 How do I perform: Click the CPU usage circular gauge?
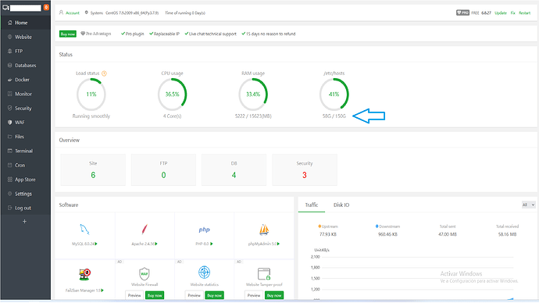pyautogui.click(x=172, y=94)
